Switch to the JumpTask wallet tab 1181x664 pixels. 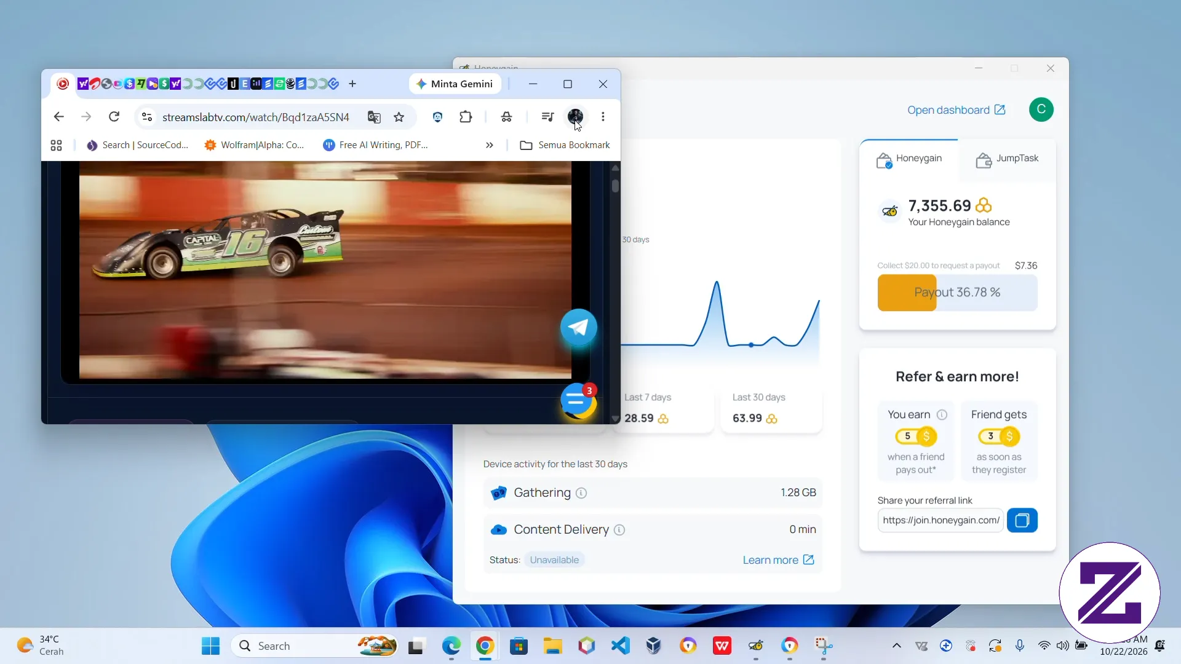1007,160
